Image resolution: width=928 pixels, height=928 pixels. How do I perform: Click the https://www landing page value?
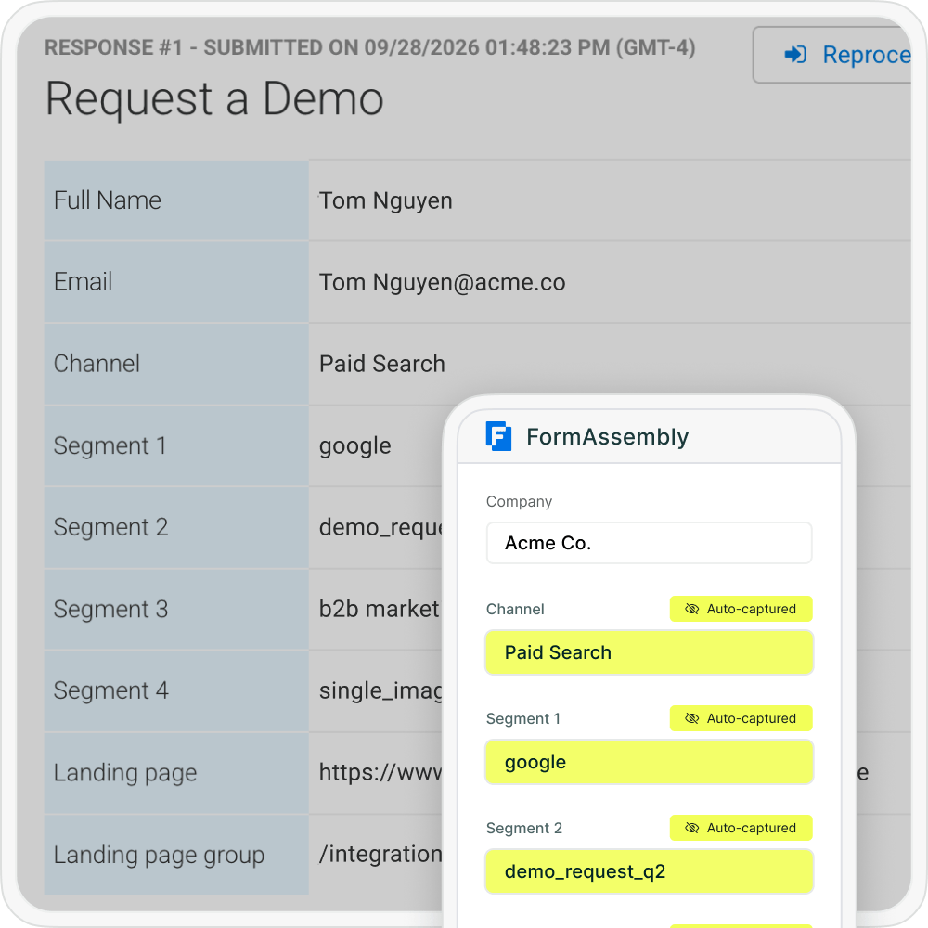click(x=380, y=773)
